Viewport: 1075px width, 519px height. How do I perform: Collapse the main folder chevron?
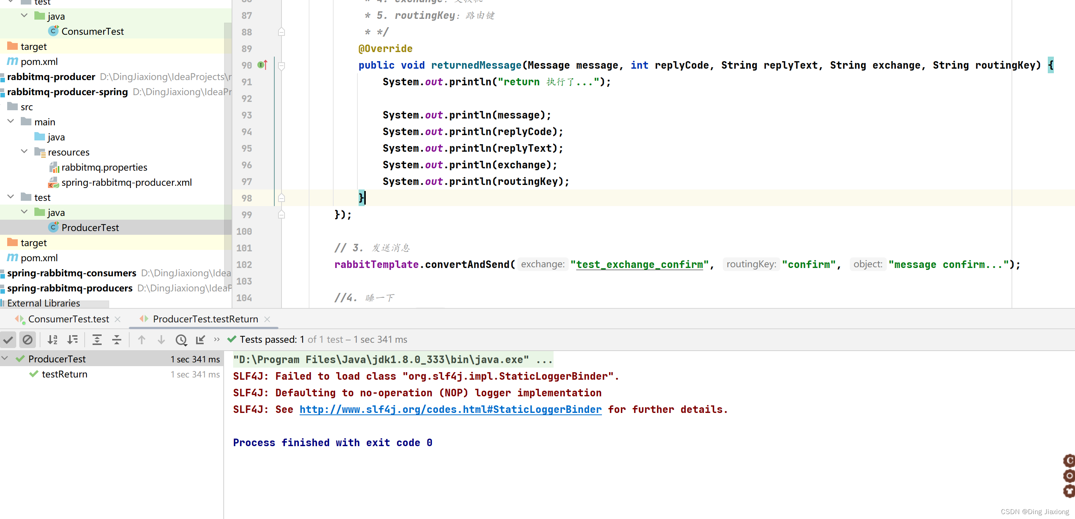11,121
